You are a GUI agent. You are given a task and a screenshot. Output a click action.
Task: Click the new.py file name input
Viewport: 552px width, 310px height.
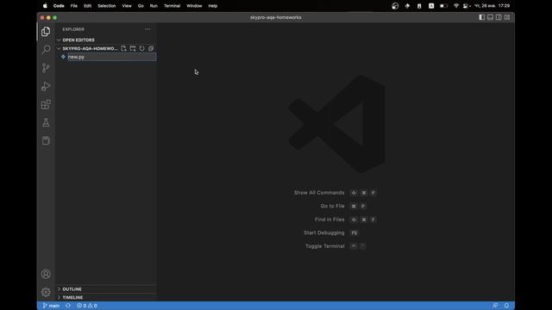(112, 57)
